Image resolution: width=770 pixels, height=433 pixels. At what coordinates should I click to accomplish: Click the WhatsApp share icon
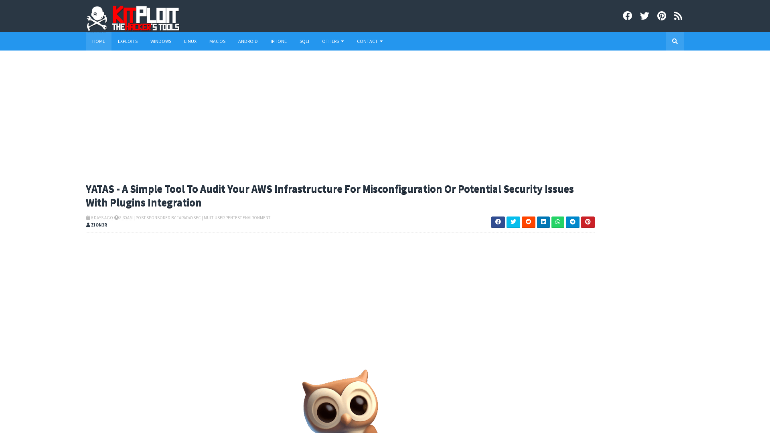(x=558, y=222)
